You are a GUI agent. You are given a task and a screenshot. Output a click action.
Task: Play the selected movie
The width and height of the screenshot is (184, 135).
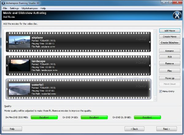point(170,71)
